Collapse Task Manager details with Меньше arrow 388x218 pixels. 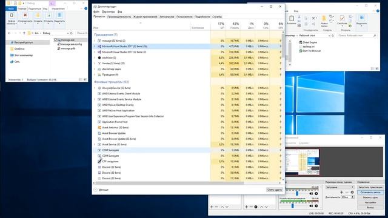pyautogui.click(x=96, y=190)
